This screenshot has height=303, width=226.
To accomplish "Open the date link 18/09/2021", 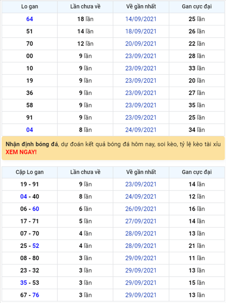I will tap(141, 32).
